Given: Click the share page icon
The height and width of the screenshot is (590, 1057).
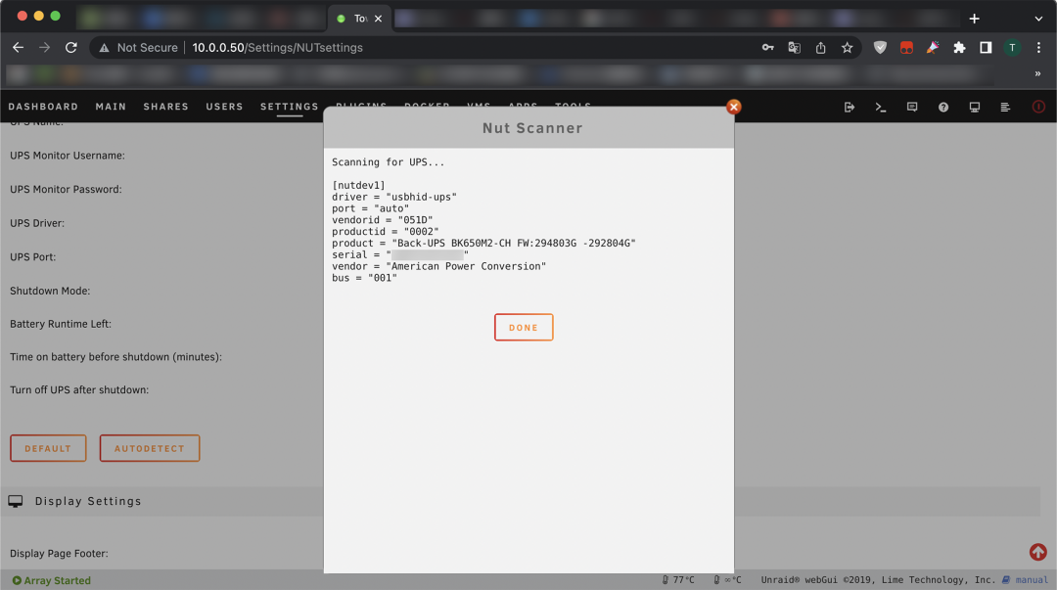Looking at the screenshot, I should click(x=820, y=47).
